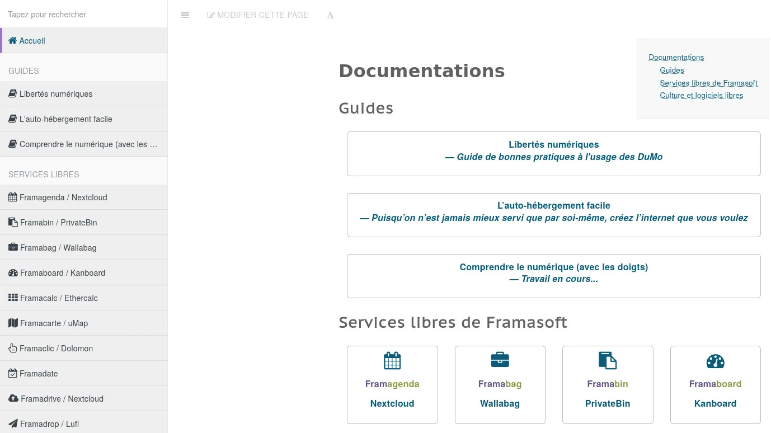Click the briefcase icon beside Framabag in sidebar
Image resolution: width=771 pixels, height=433 pixels.
(13, 248)
